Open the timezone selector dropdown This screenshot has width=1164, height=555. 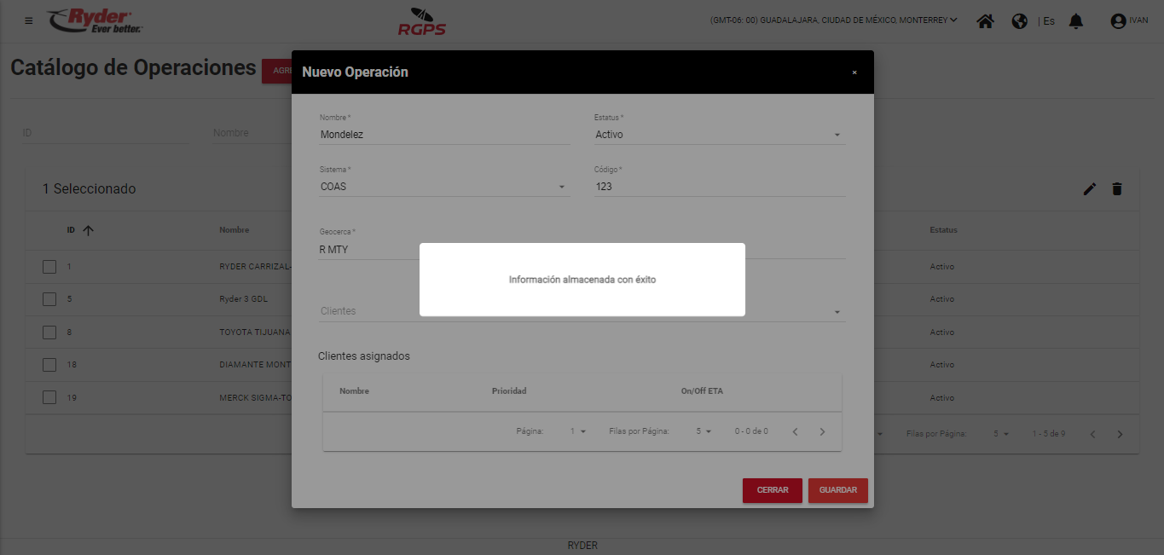click(x=833, y=20)
